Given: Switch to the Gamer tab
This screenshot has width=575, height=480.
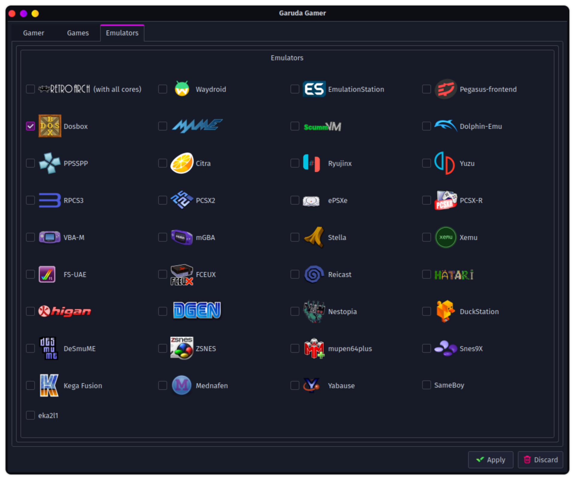Looking at the screenshot, I should [x=34, y=33].
